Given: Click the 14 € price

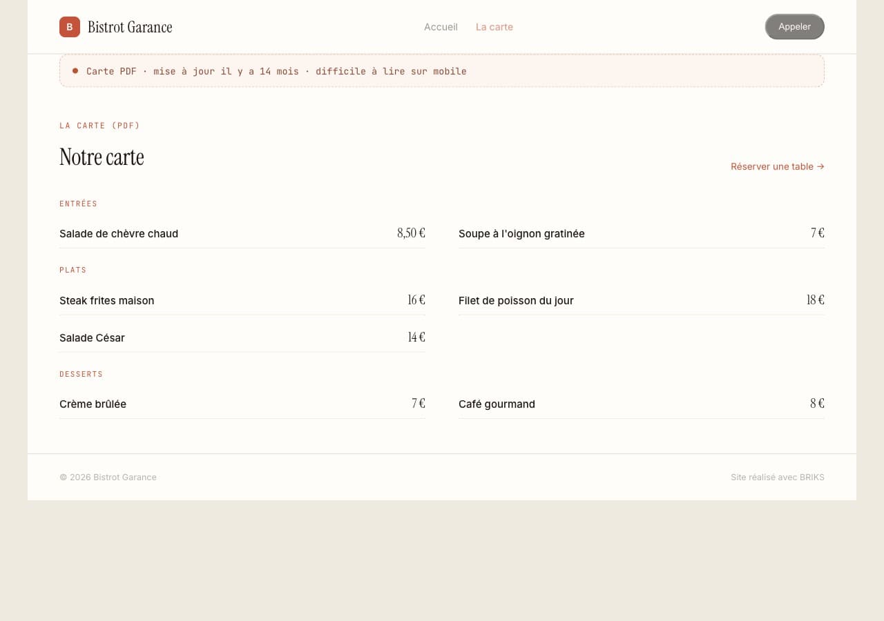Looking at the screenshot, I should coord(416,337).
